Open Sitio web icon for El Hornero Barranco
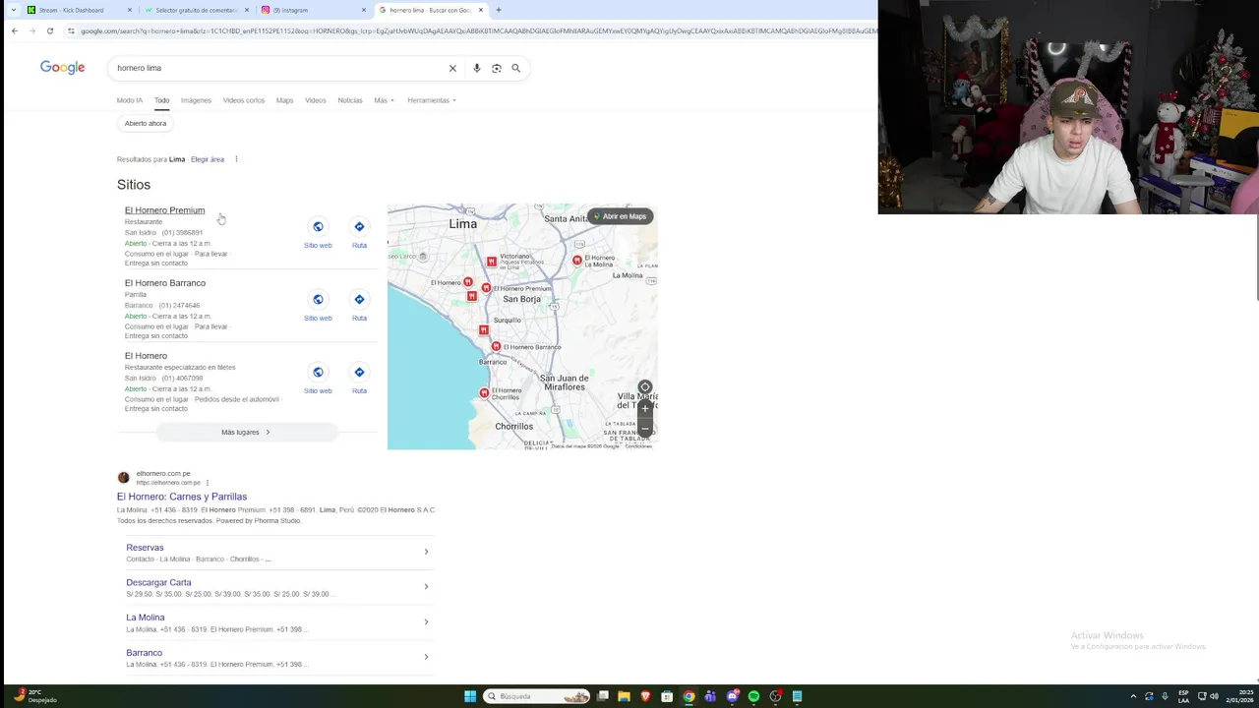1259x708 pixels. [318, 300]
